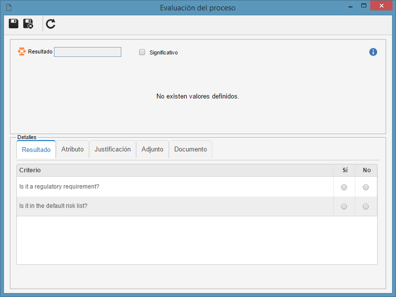Enable the Significativo checkbox
The width and height of the screenshot is (396, 297).
point(142,52)
